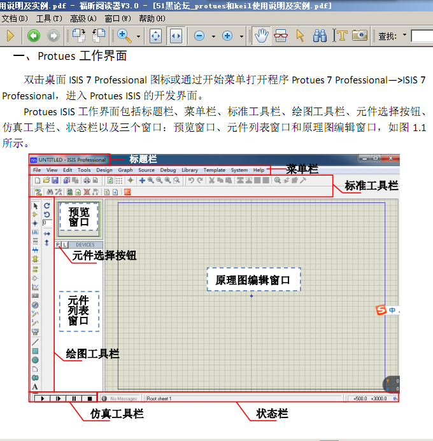Click the File menu in the ISIS figure
The image size is (433, 441).
tap(37, 170)
